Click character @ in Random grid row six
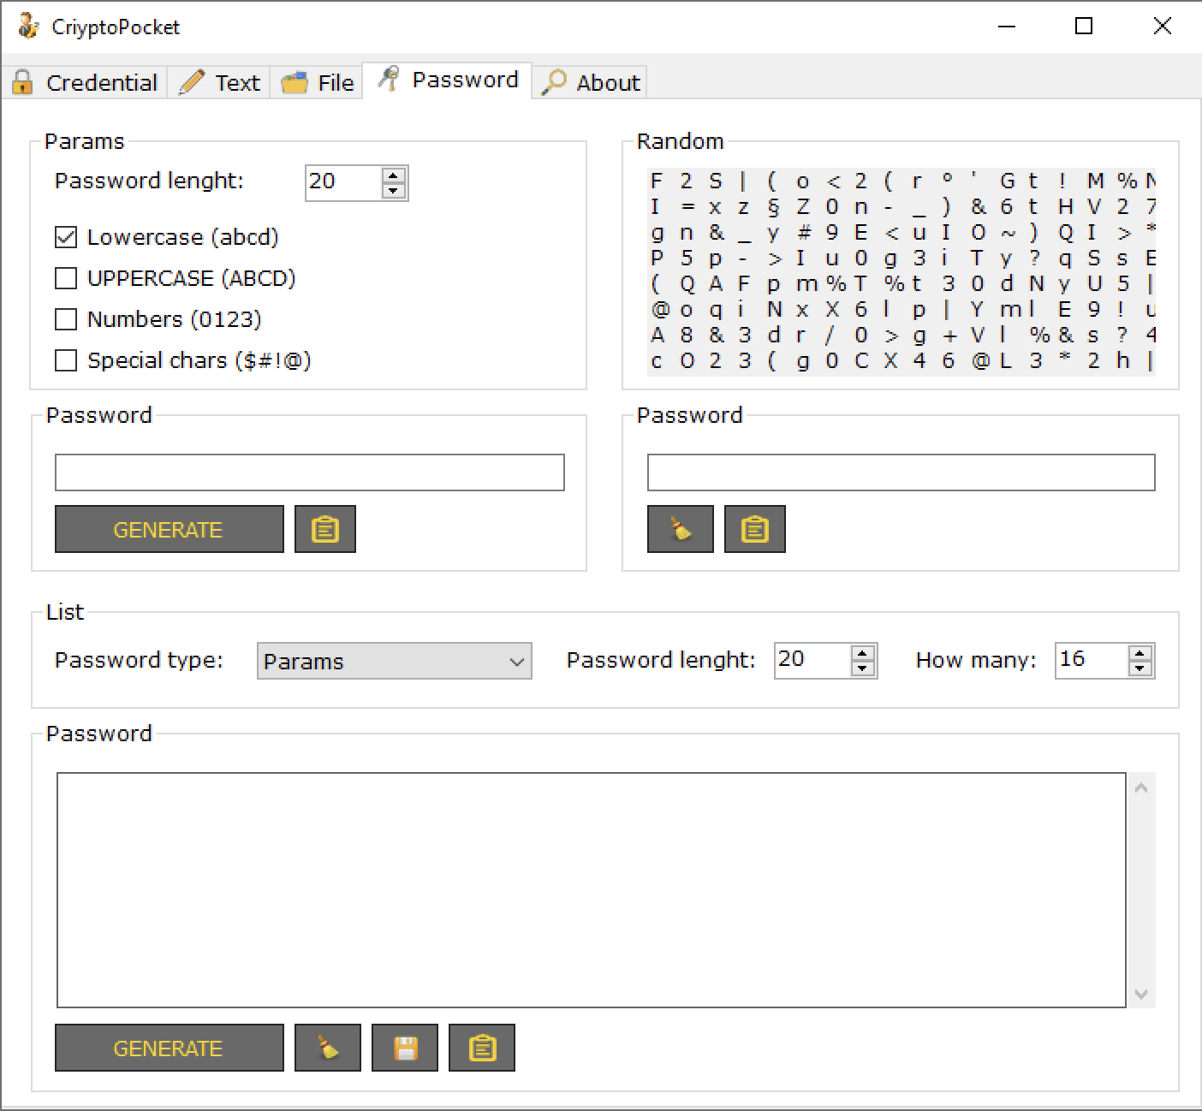The width and height of the screenshot is (1202, 1111). [x=660, y=309]
